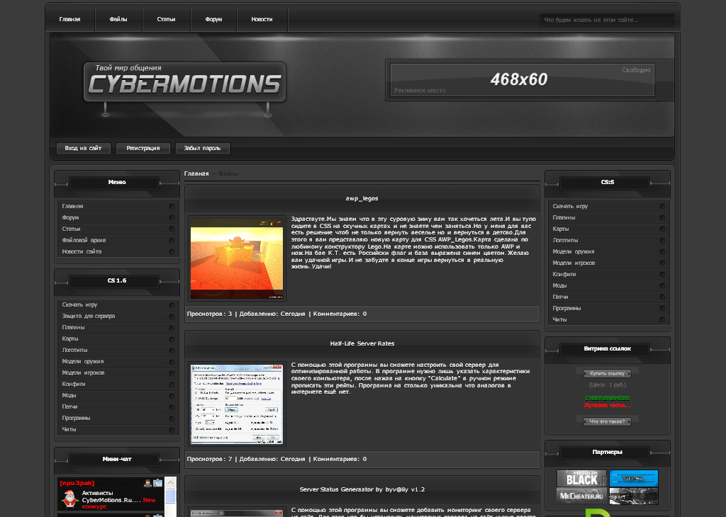Focus the site search field

click(607, 20)
